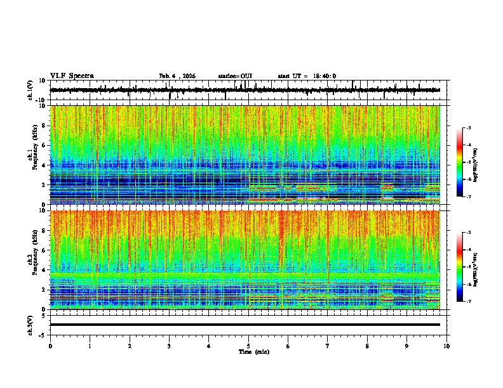Click time axis tick label "8"
Image resolution: width=503 pixels, height=388 pixels.
(367, 346)
